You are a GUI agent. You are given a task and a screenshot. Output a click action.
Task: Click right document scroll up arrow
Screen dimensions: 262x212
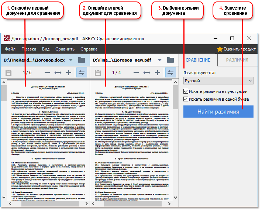(x=175, y=82)
